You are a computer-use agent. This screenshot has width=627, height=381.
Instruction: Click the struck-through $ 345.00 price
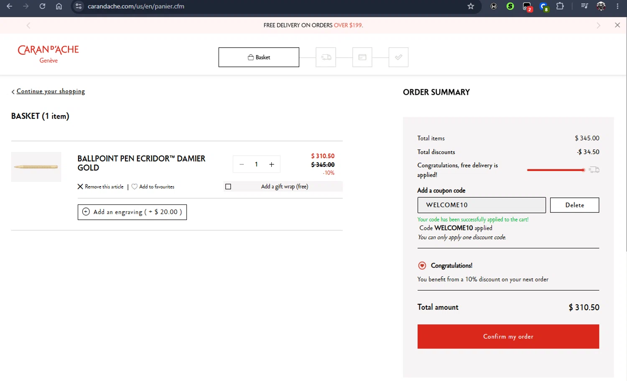(x=323, y=165)
